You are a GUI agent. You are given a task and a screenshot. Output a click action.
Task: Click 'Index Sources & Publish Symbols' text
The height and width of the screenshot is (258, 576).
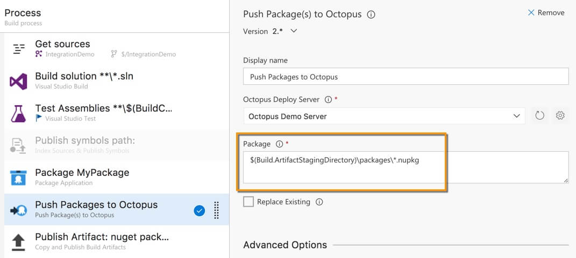click(x=82, y=151)
